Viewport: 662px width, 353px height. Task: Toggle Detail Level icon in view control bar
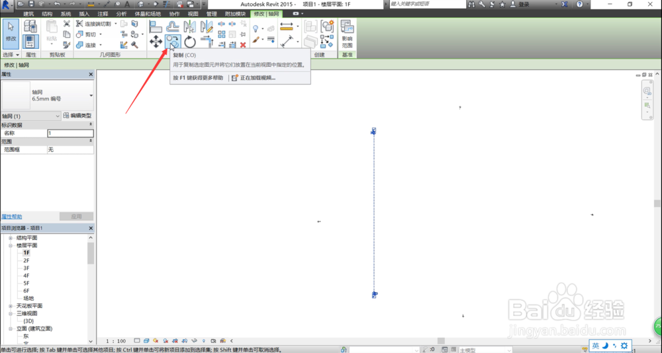[137, 340]
